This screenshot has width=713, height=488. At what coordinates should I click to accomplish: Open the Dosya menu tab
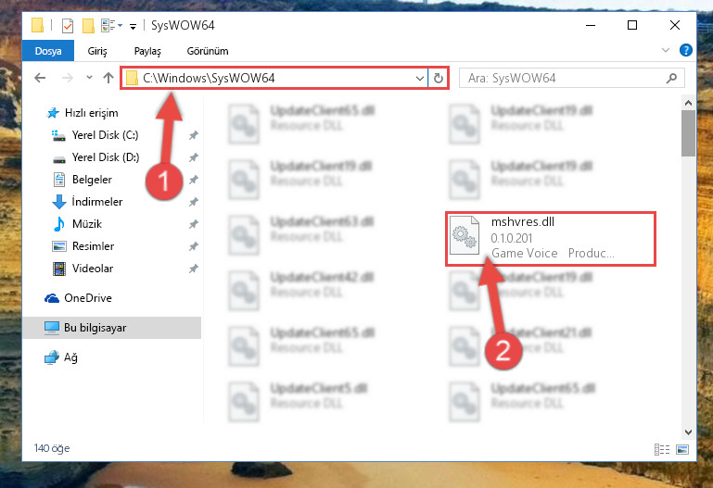[x=48, y=51]
